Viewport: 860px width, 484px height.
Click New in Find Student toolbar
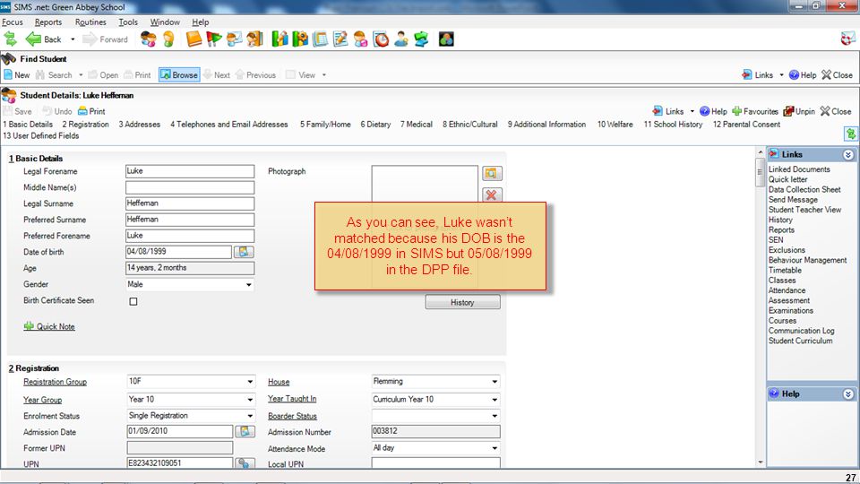point(16,75)
